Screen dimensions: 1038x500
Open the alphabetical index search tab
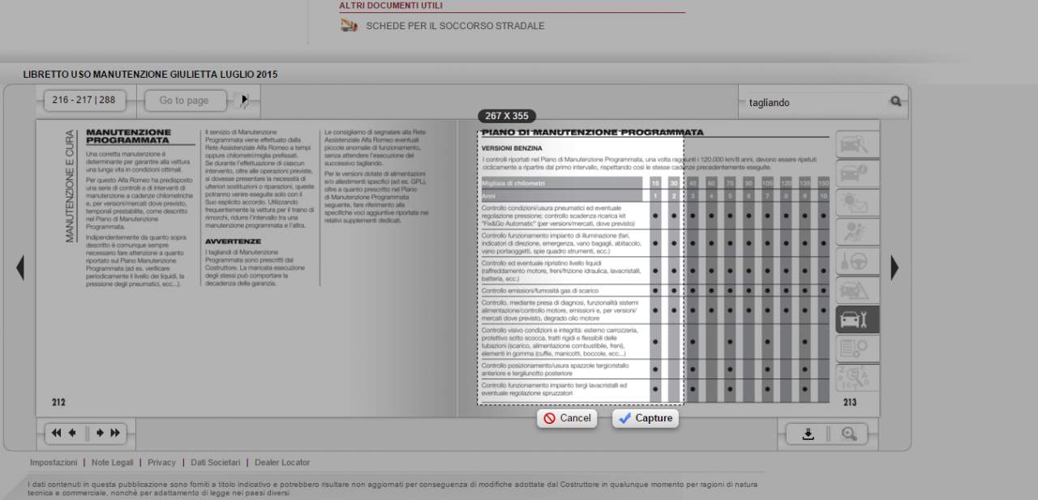(x=857, y=378)
